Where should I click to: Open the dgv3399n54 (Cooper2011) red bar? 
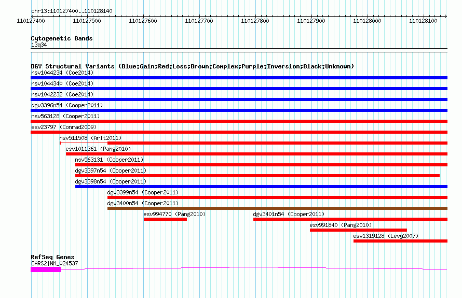(277, 197)
